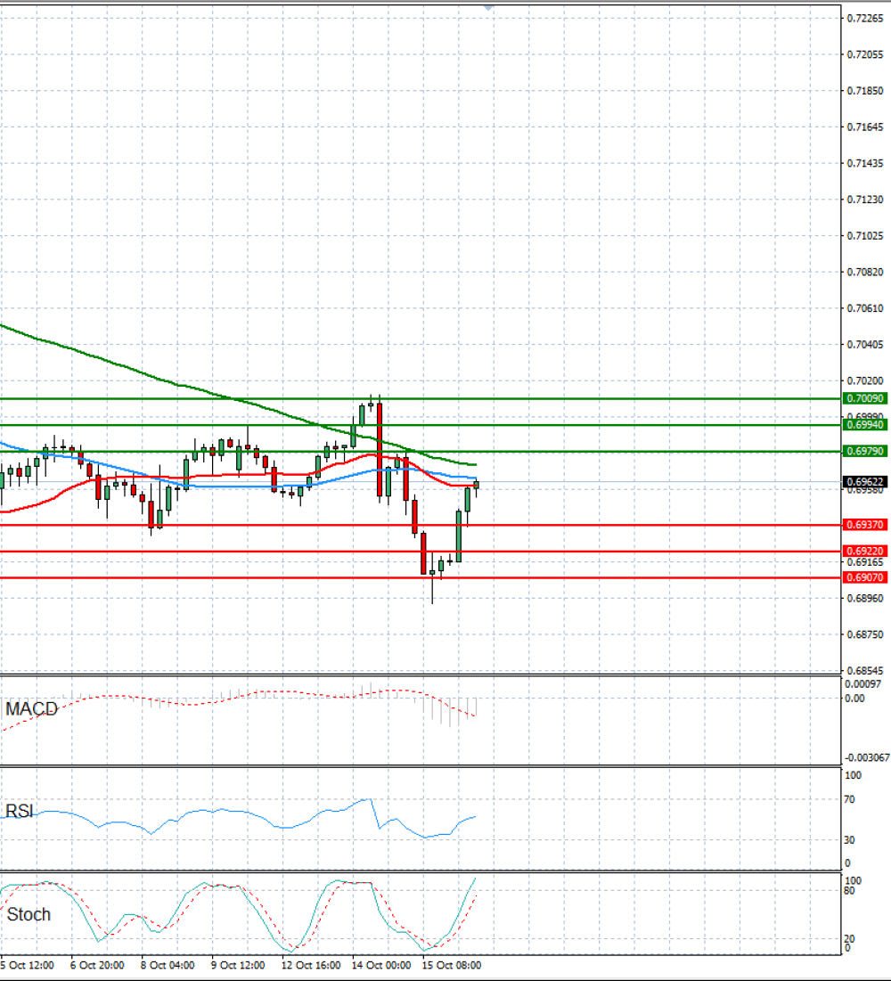Click the 14 Oct 00:00 time axis label

click(381, 965)
